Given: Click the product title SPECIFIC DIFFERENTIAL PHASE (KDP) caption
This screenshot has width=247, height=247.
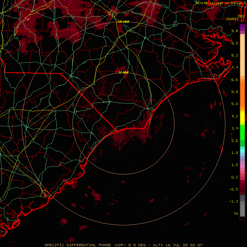Looking at the screenshot, I should 85,245.
